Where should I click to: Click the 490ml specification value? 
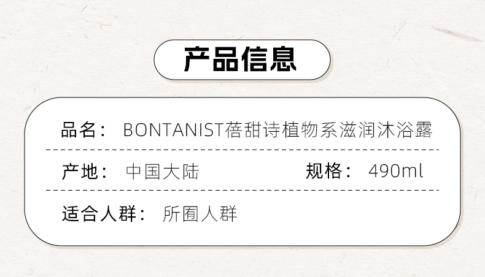click(395, 171)
